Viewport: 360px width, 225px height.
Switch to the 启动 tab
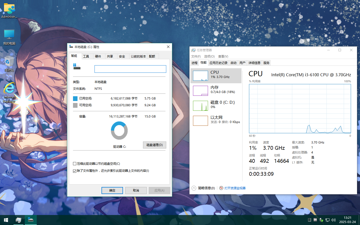click(233, 63)
